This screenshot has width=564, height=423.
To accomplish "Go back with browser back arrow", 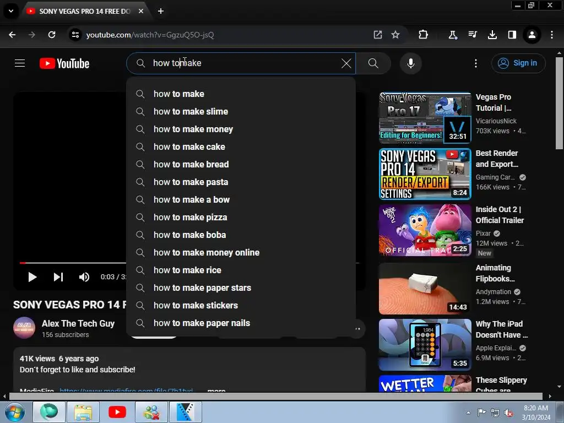I will pos(12,35).
